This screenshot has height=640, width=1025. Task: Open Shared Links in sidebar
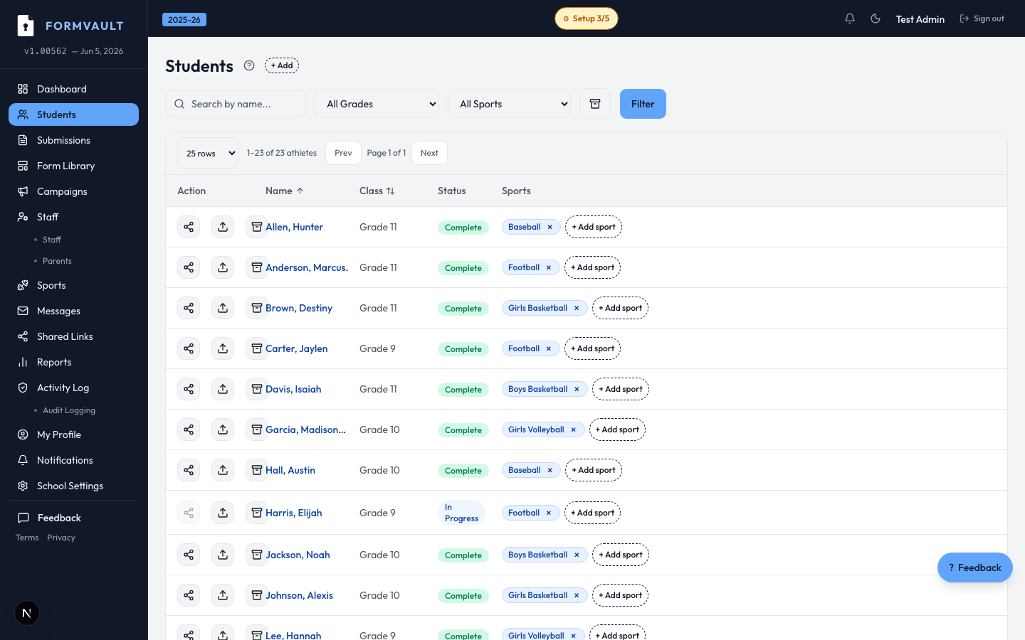tap(73, 336)
